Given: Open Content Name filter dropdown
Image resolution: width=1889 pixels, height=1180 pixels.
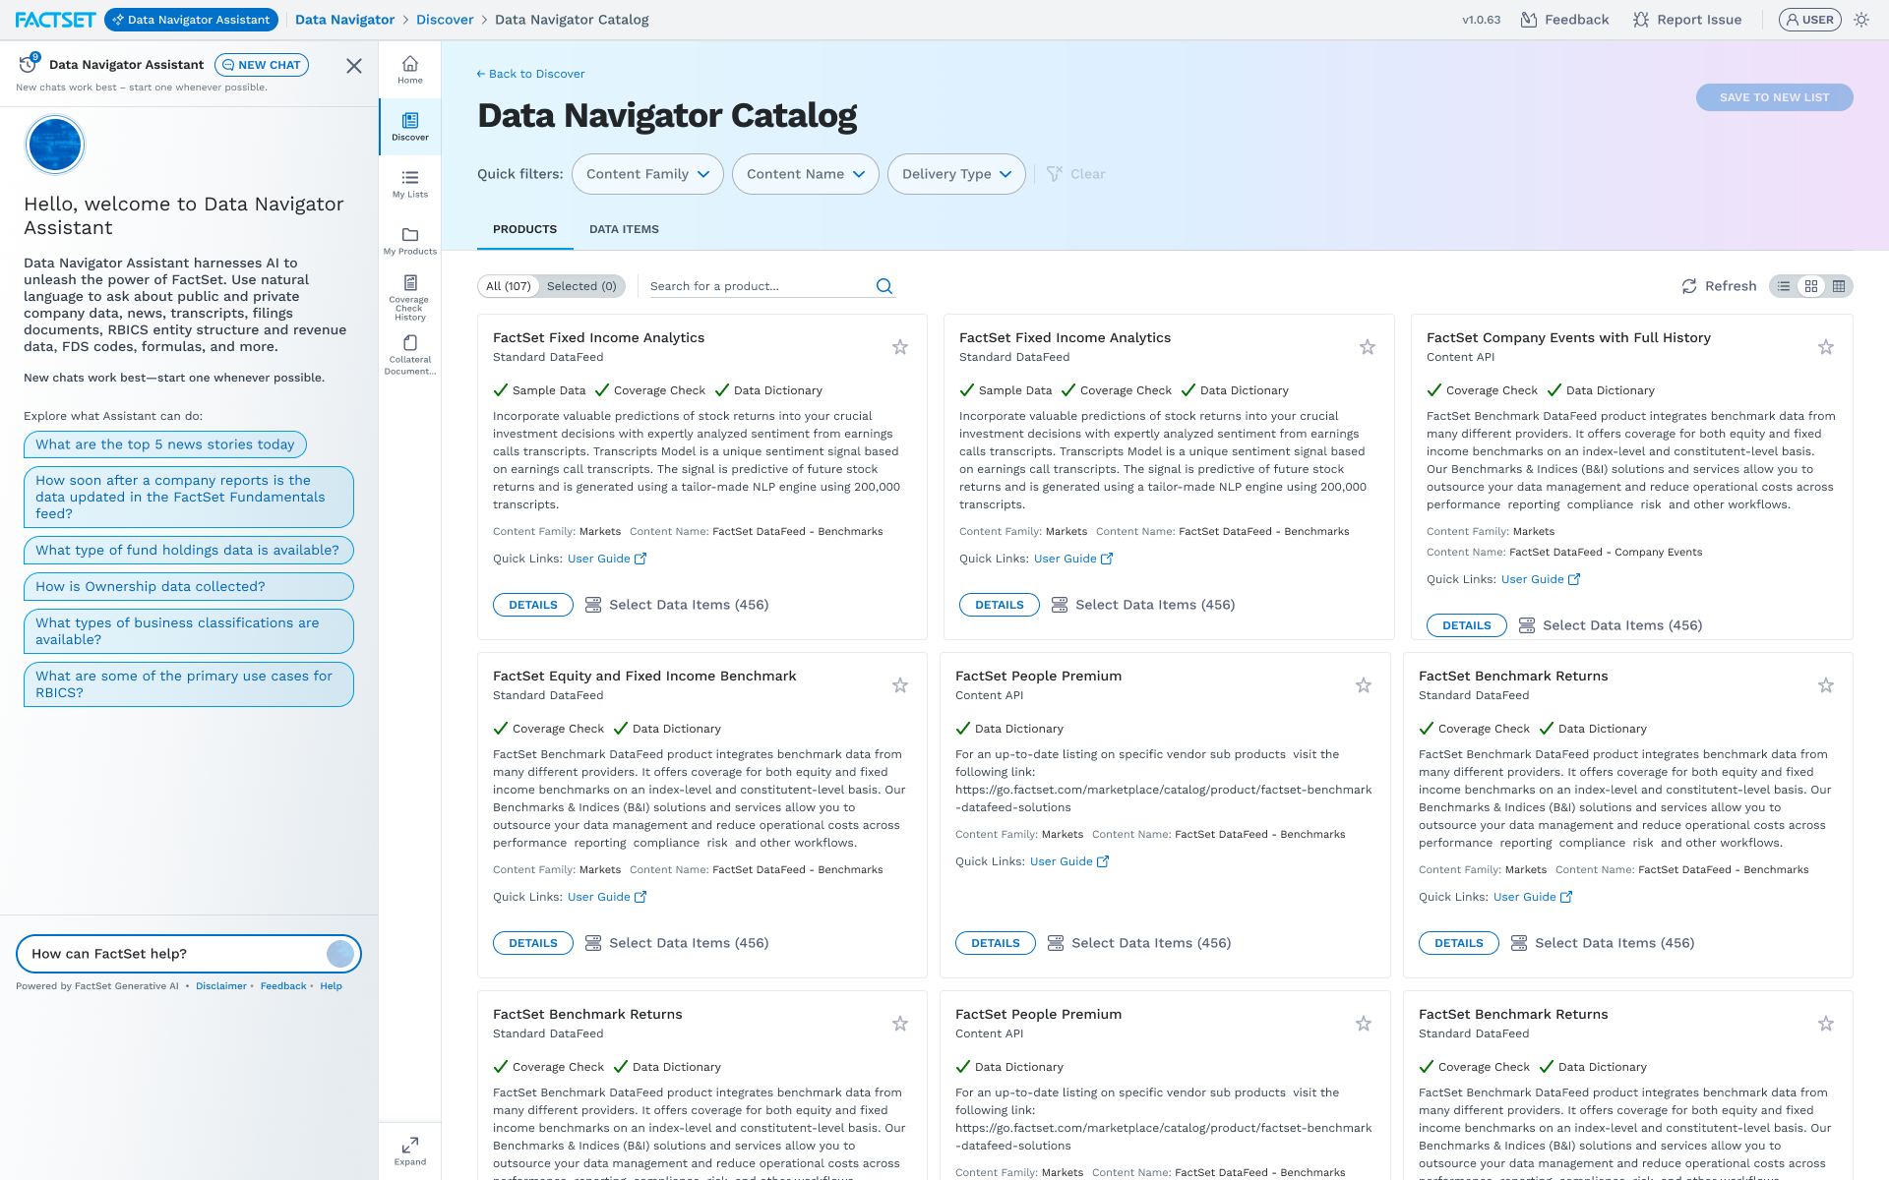Looking at the screenshot, I should (806, 174).
